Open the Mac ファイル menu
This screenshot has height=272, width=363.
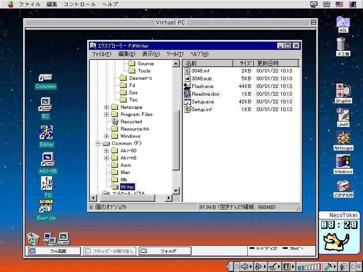pos(29,4)
